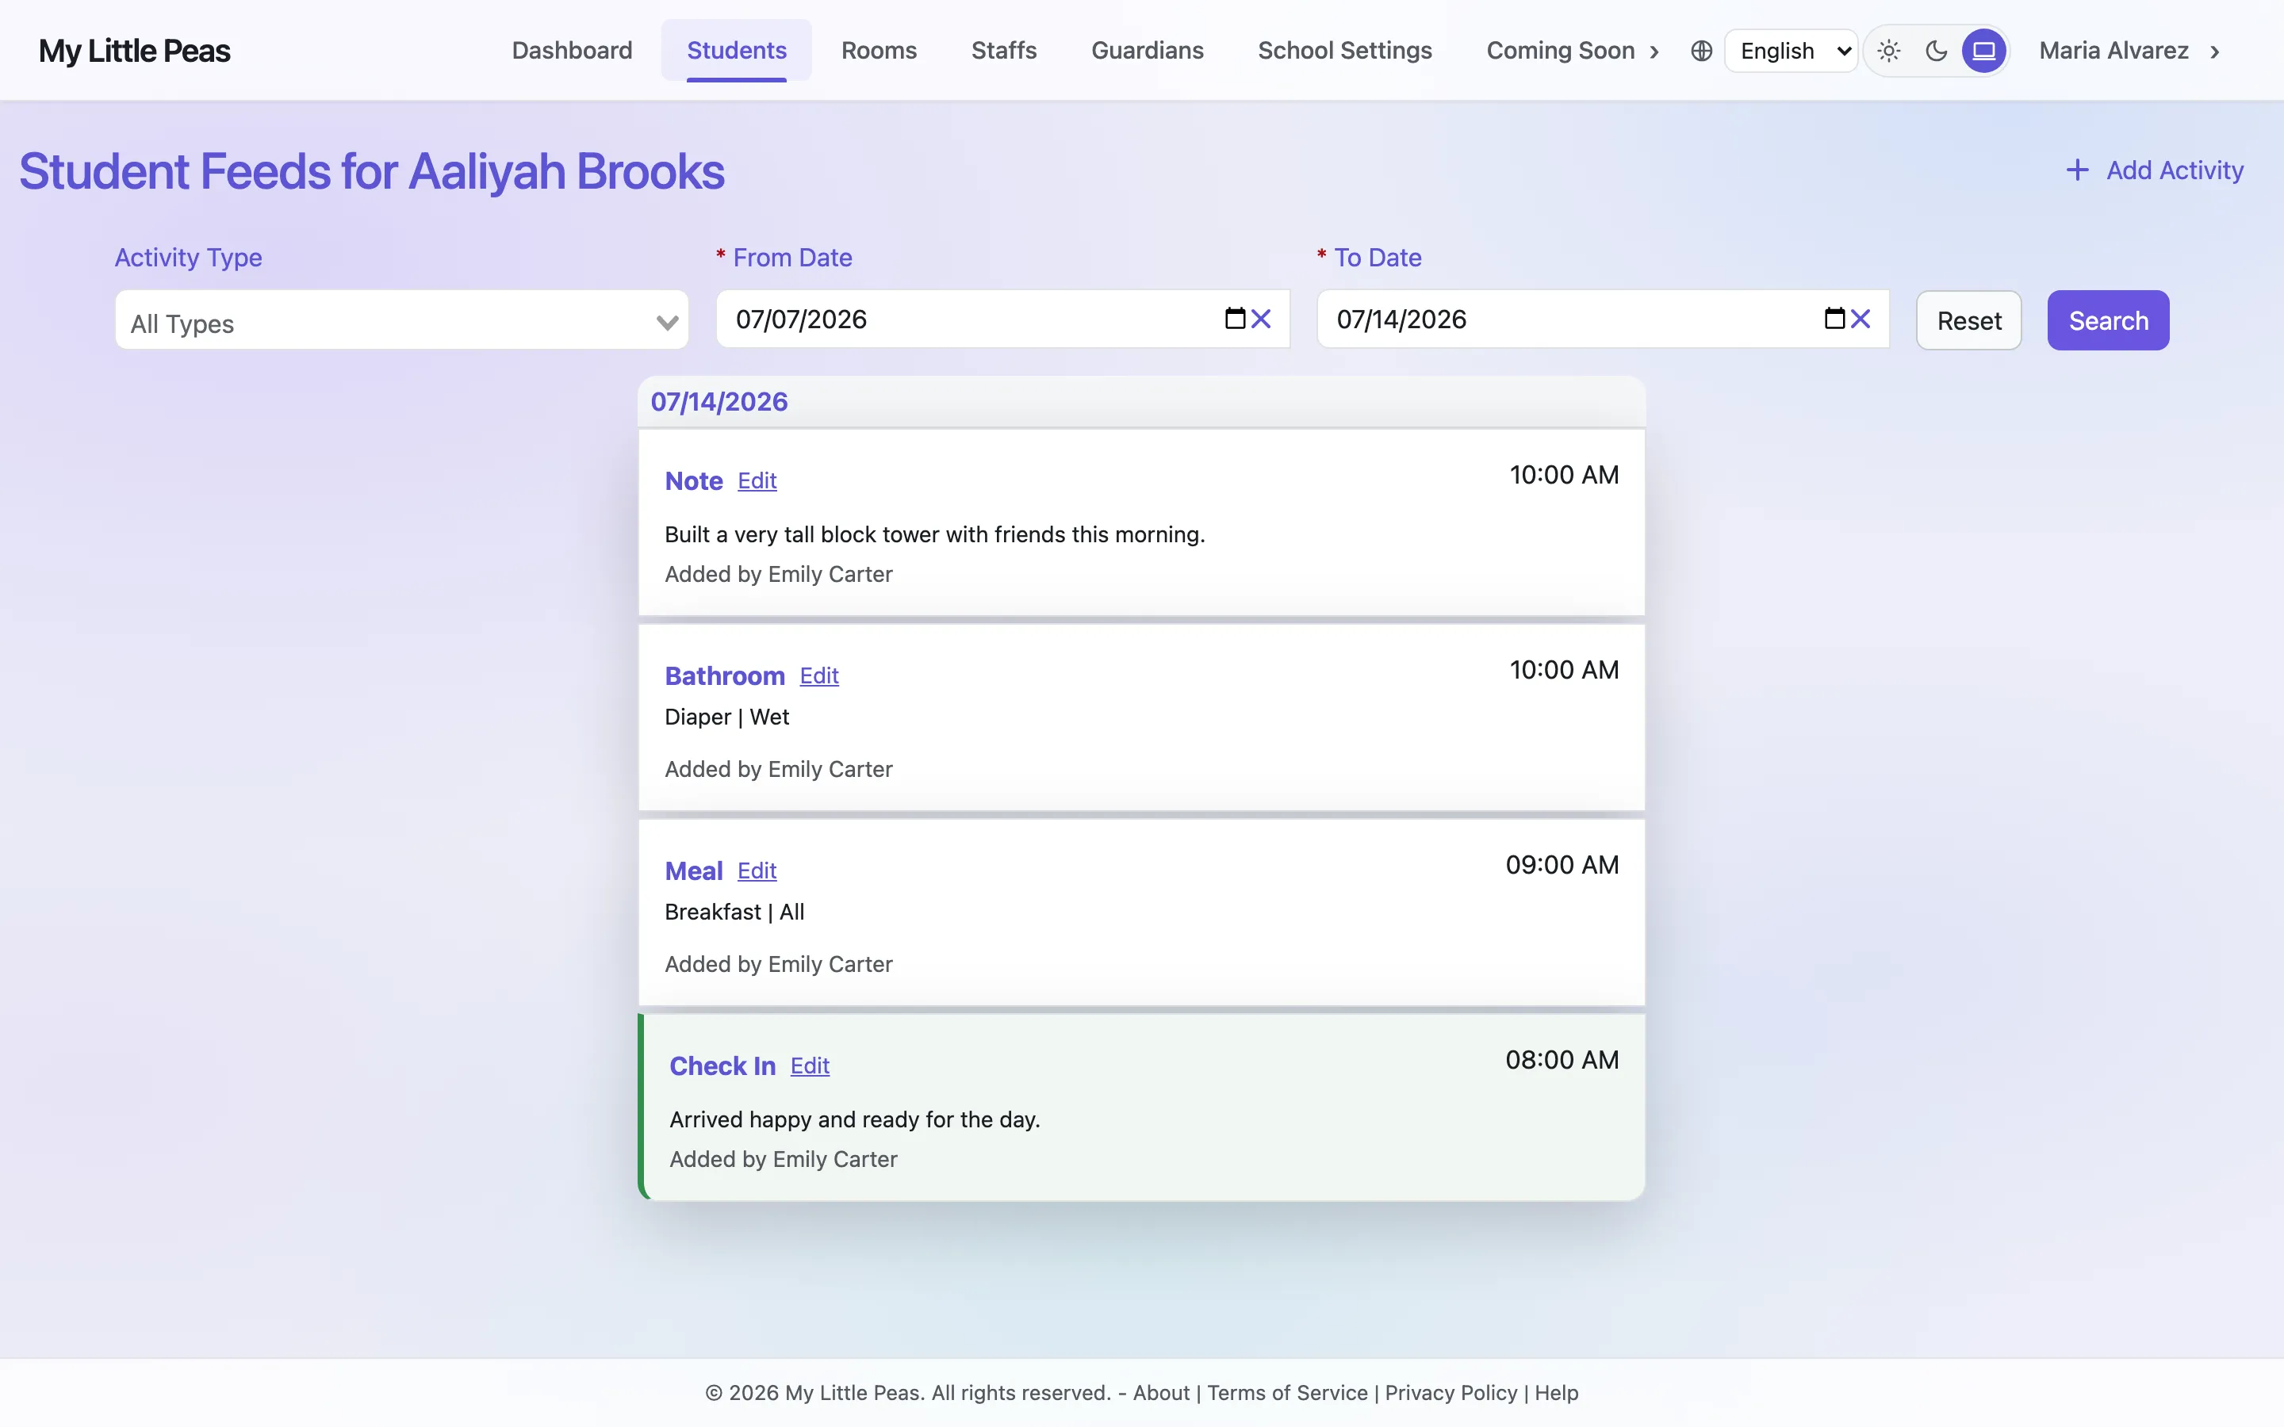The height and width of the screenshot is (1427, 2284).
Task: Click the Diaper | Wet detail text
Action: coord(726,717)
